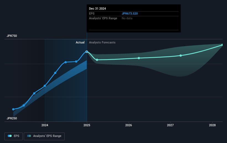Click the tooltip 'Analysts' EPS Range' row label
This screenshot has width=227, height=143.
pos(103,18)
